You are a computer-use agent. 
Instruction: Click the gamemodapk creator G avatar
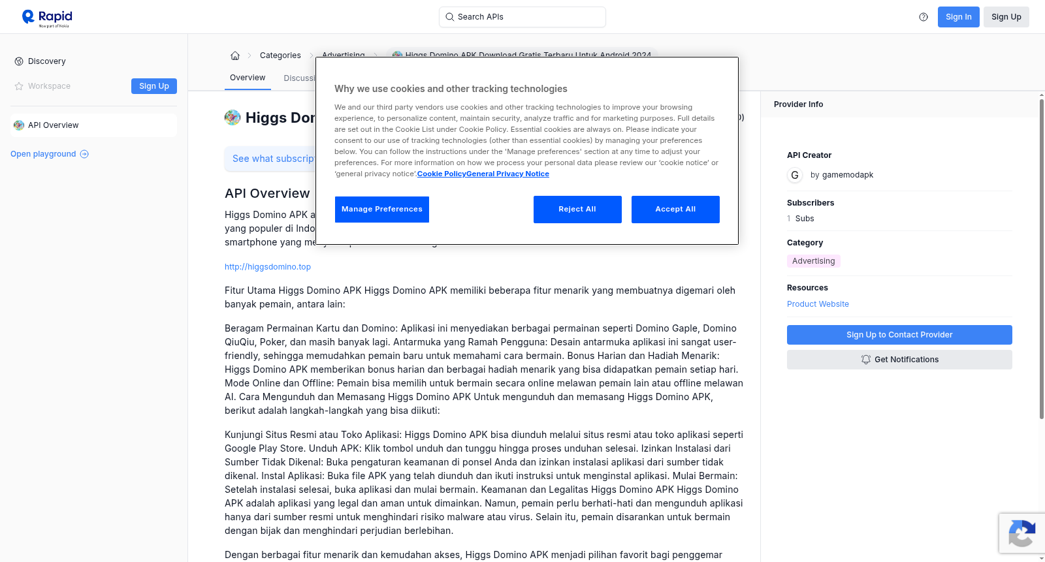coord(795,175)
